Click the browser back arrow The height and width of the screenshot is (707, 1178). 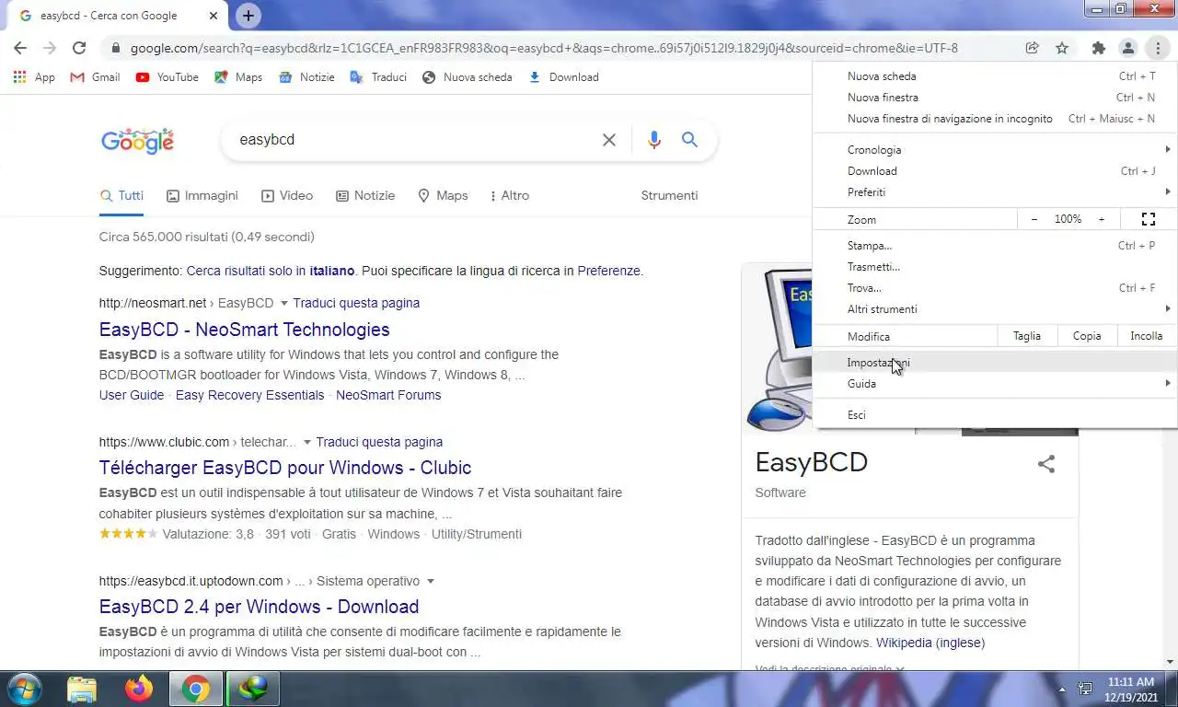[20, 48]
